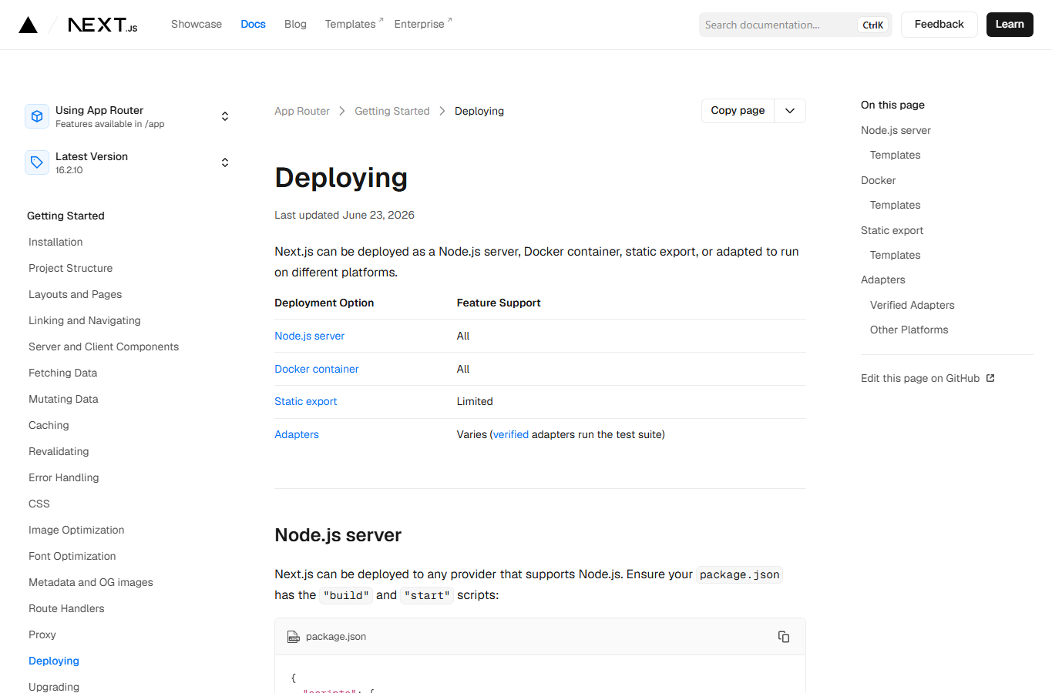Open the Node.js server table link
This screenshot has height=693, width=1052.
[x=310, y=336]
